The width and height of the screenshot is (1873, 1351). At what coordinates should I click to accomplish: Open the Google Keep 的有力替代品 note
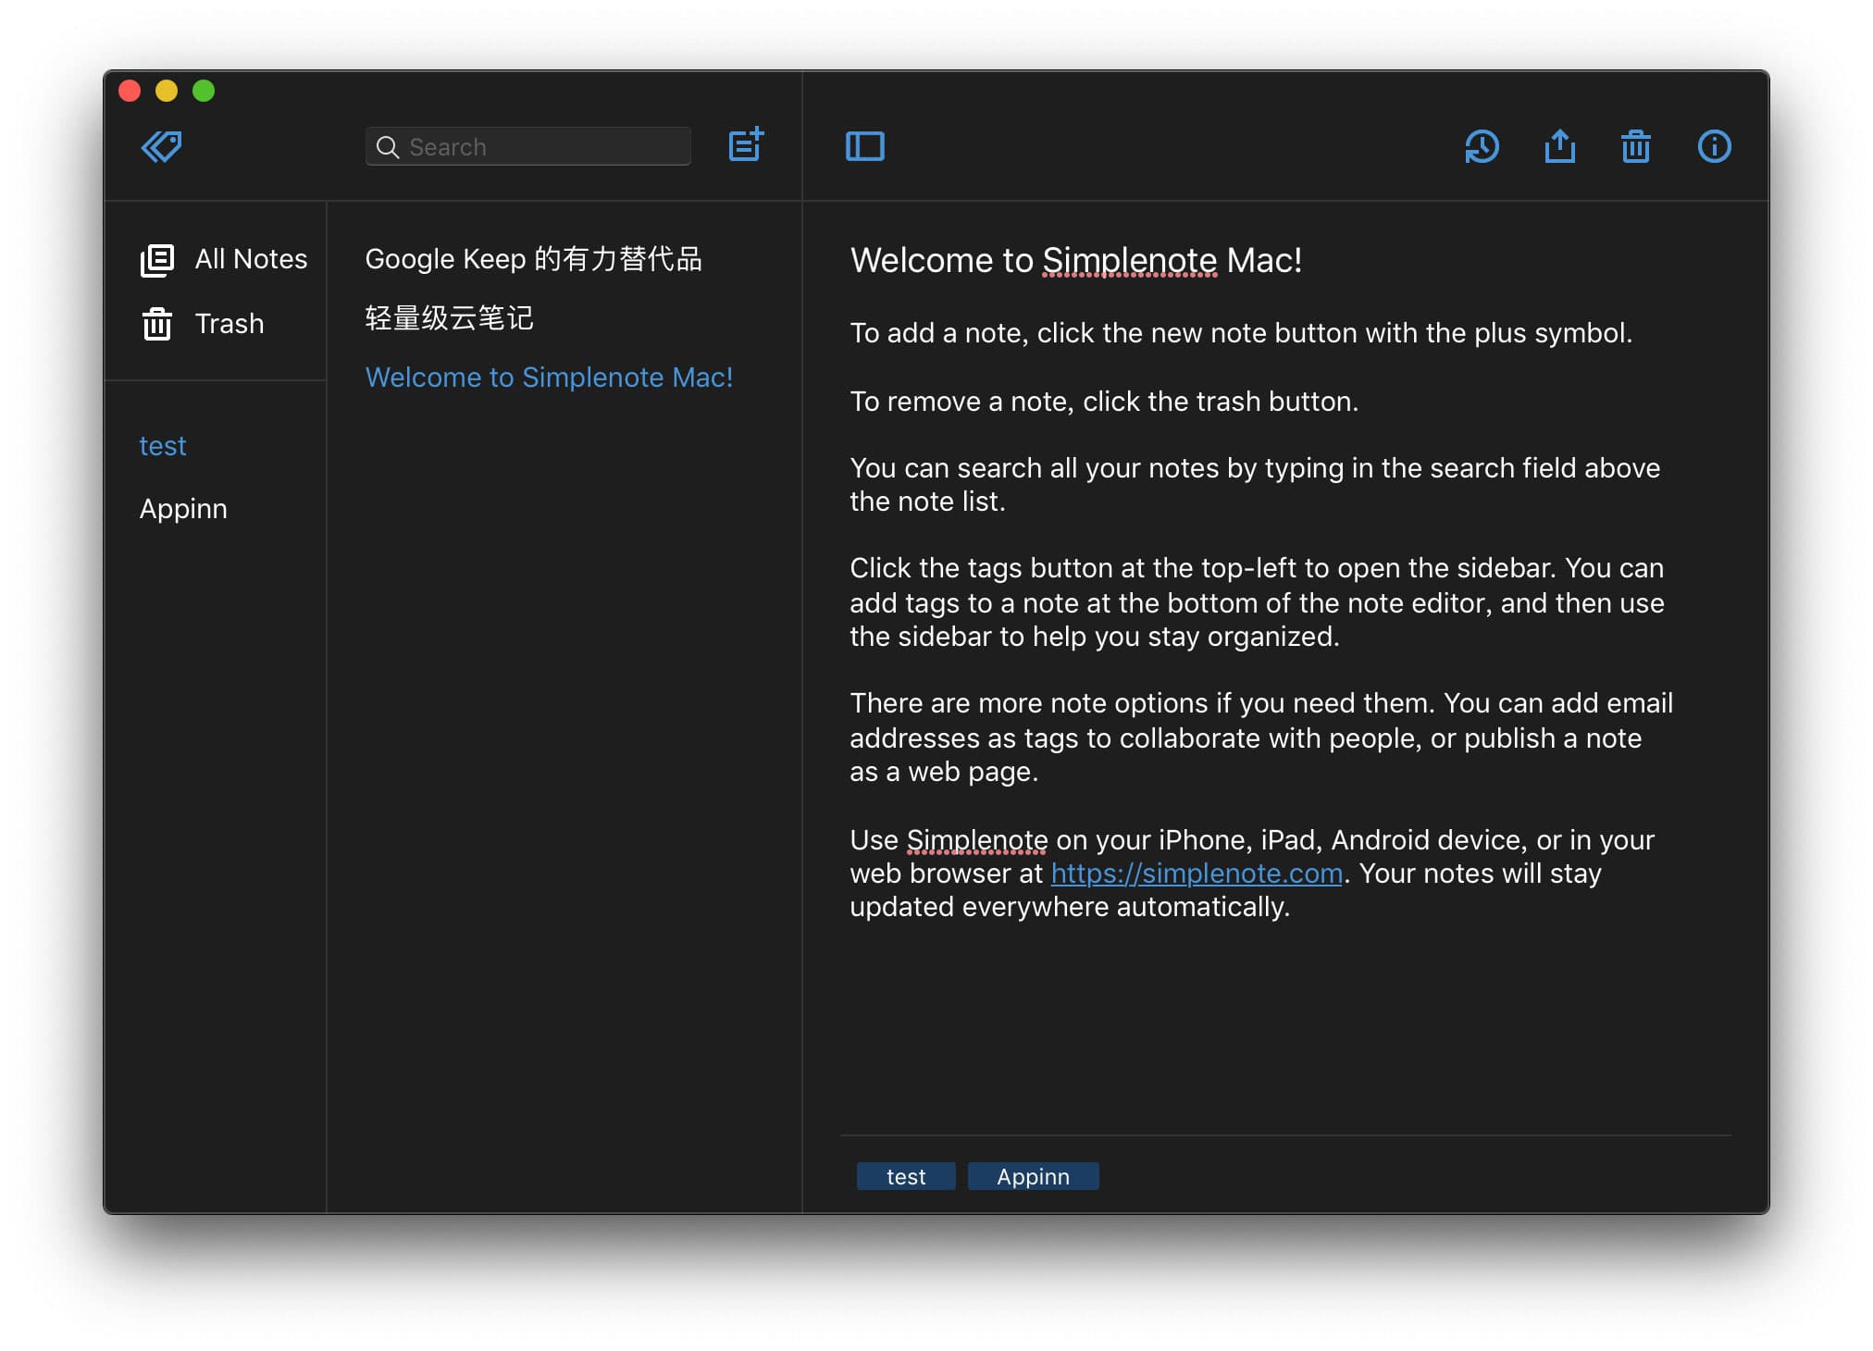point(534,259)
